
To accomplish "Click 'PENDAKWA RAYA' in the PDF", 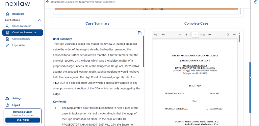I will [175, 93].
